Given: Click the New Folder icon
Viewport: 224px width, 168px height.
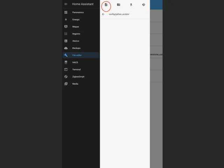Looking at the screenshot, I should pos(119,5).
